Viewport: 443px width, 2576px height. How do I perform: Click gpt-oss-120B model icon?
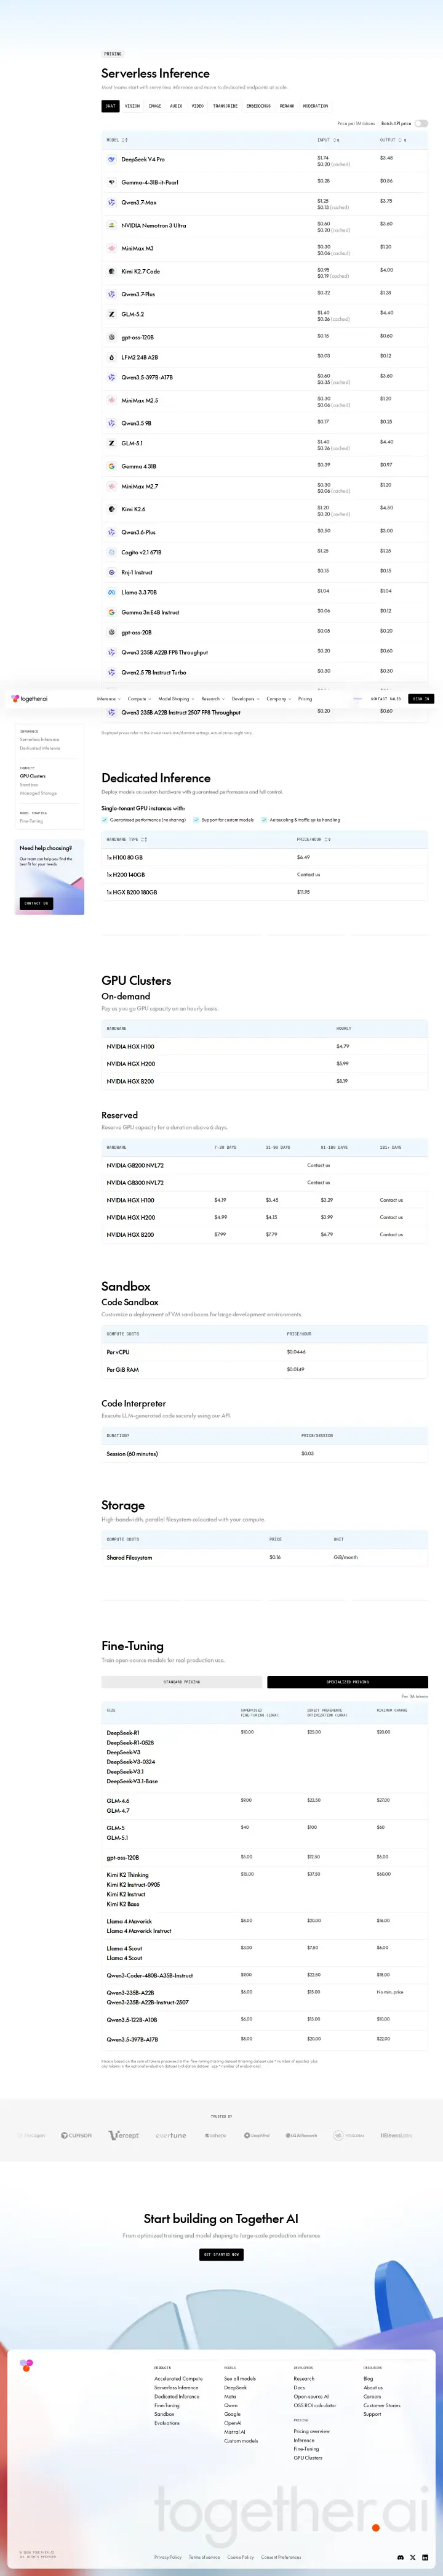pos(112,337)
